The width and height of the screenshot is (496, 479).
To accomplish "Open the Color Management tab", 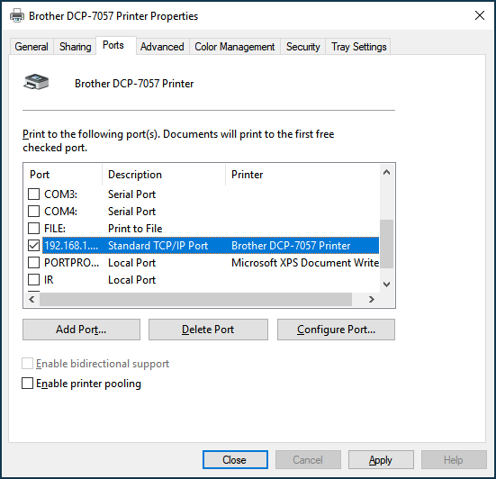I will pyautogui.click(x=235, y=47).
